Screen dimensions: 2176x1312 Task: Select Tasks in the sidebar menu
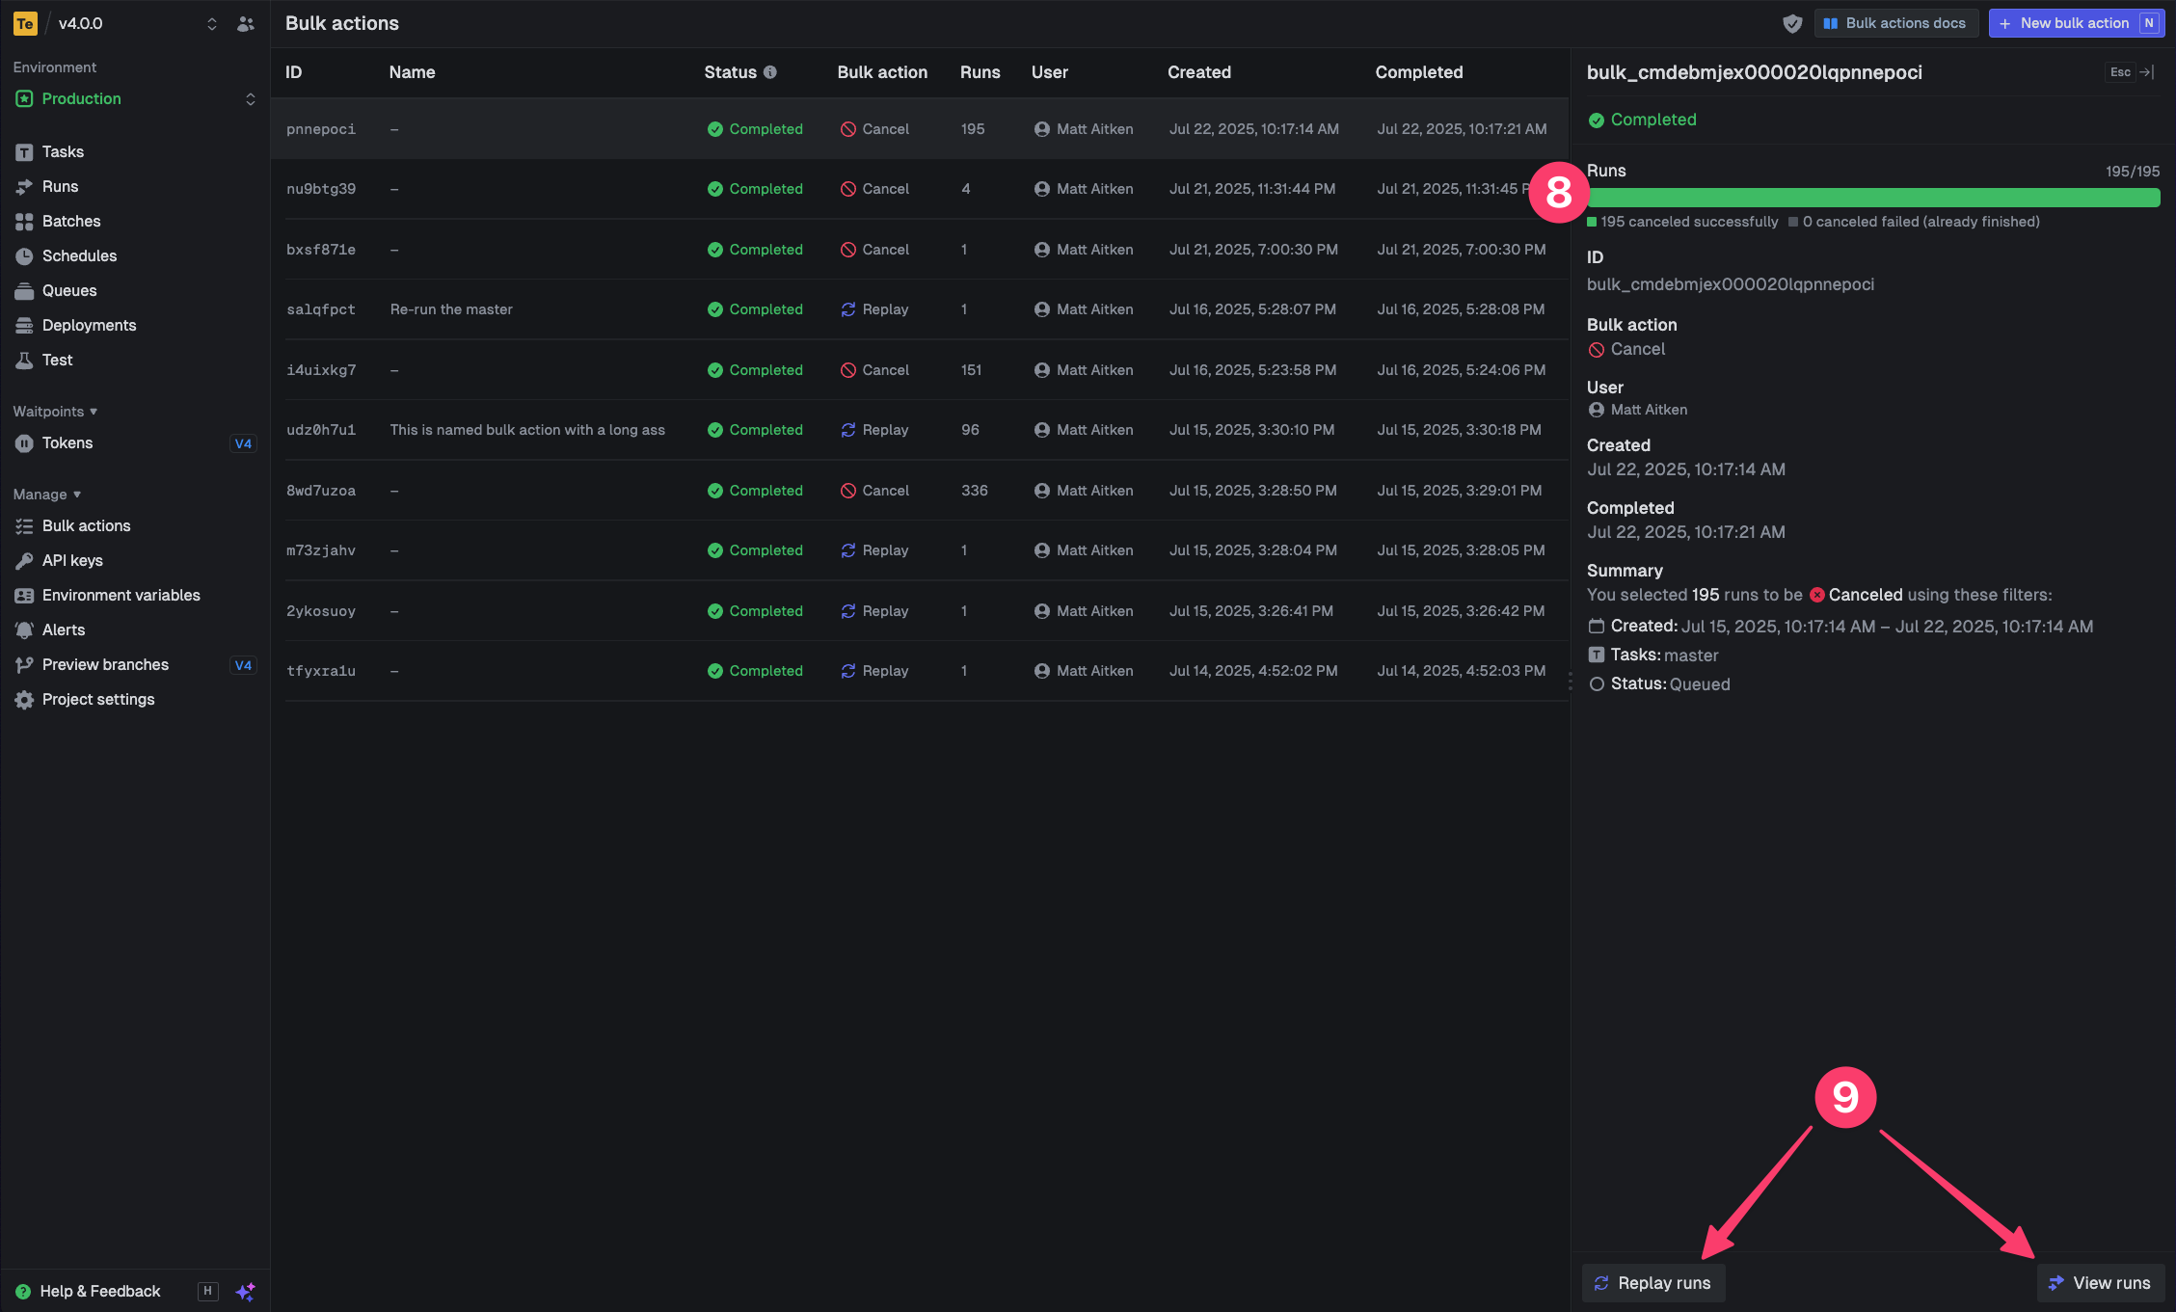coord(62,151)
